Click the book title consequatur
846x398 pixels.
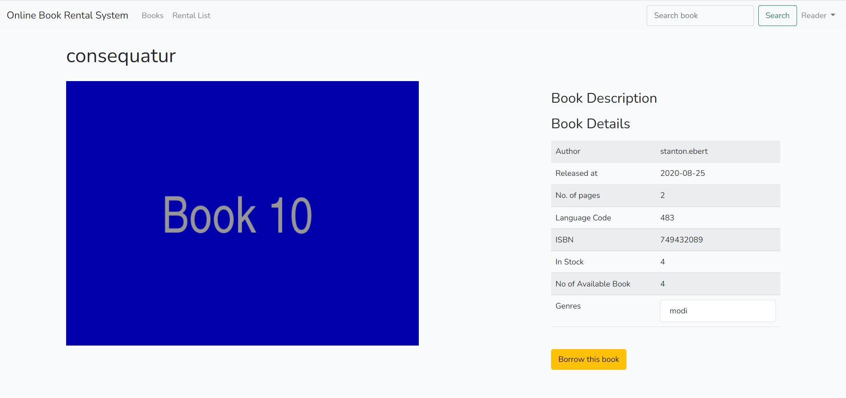click(x=121, y=56)
